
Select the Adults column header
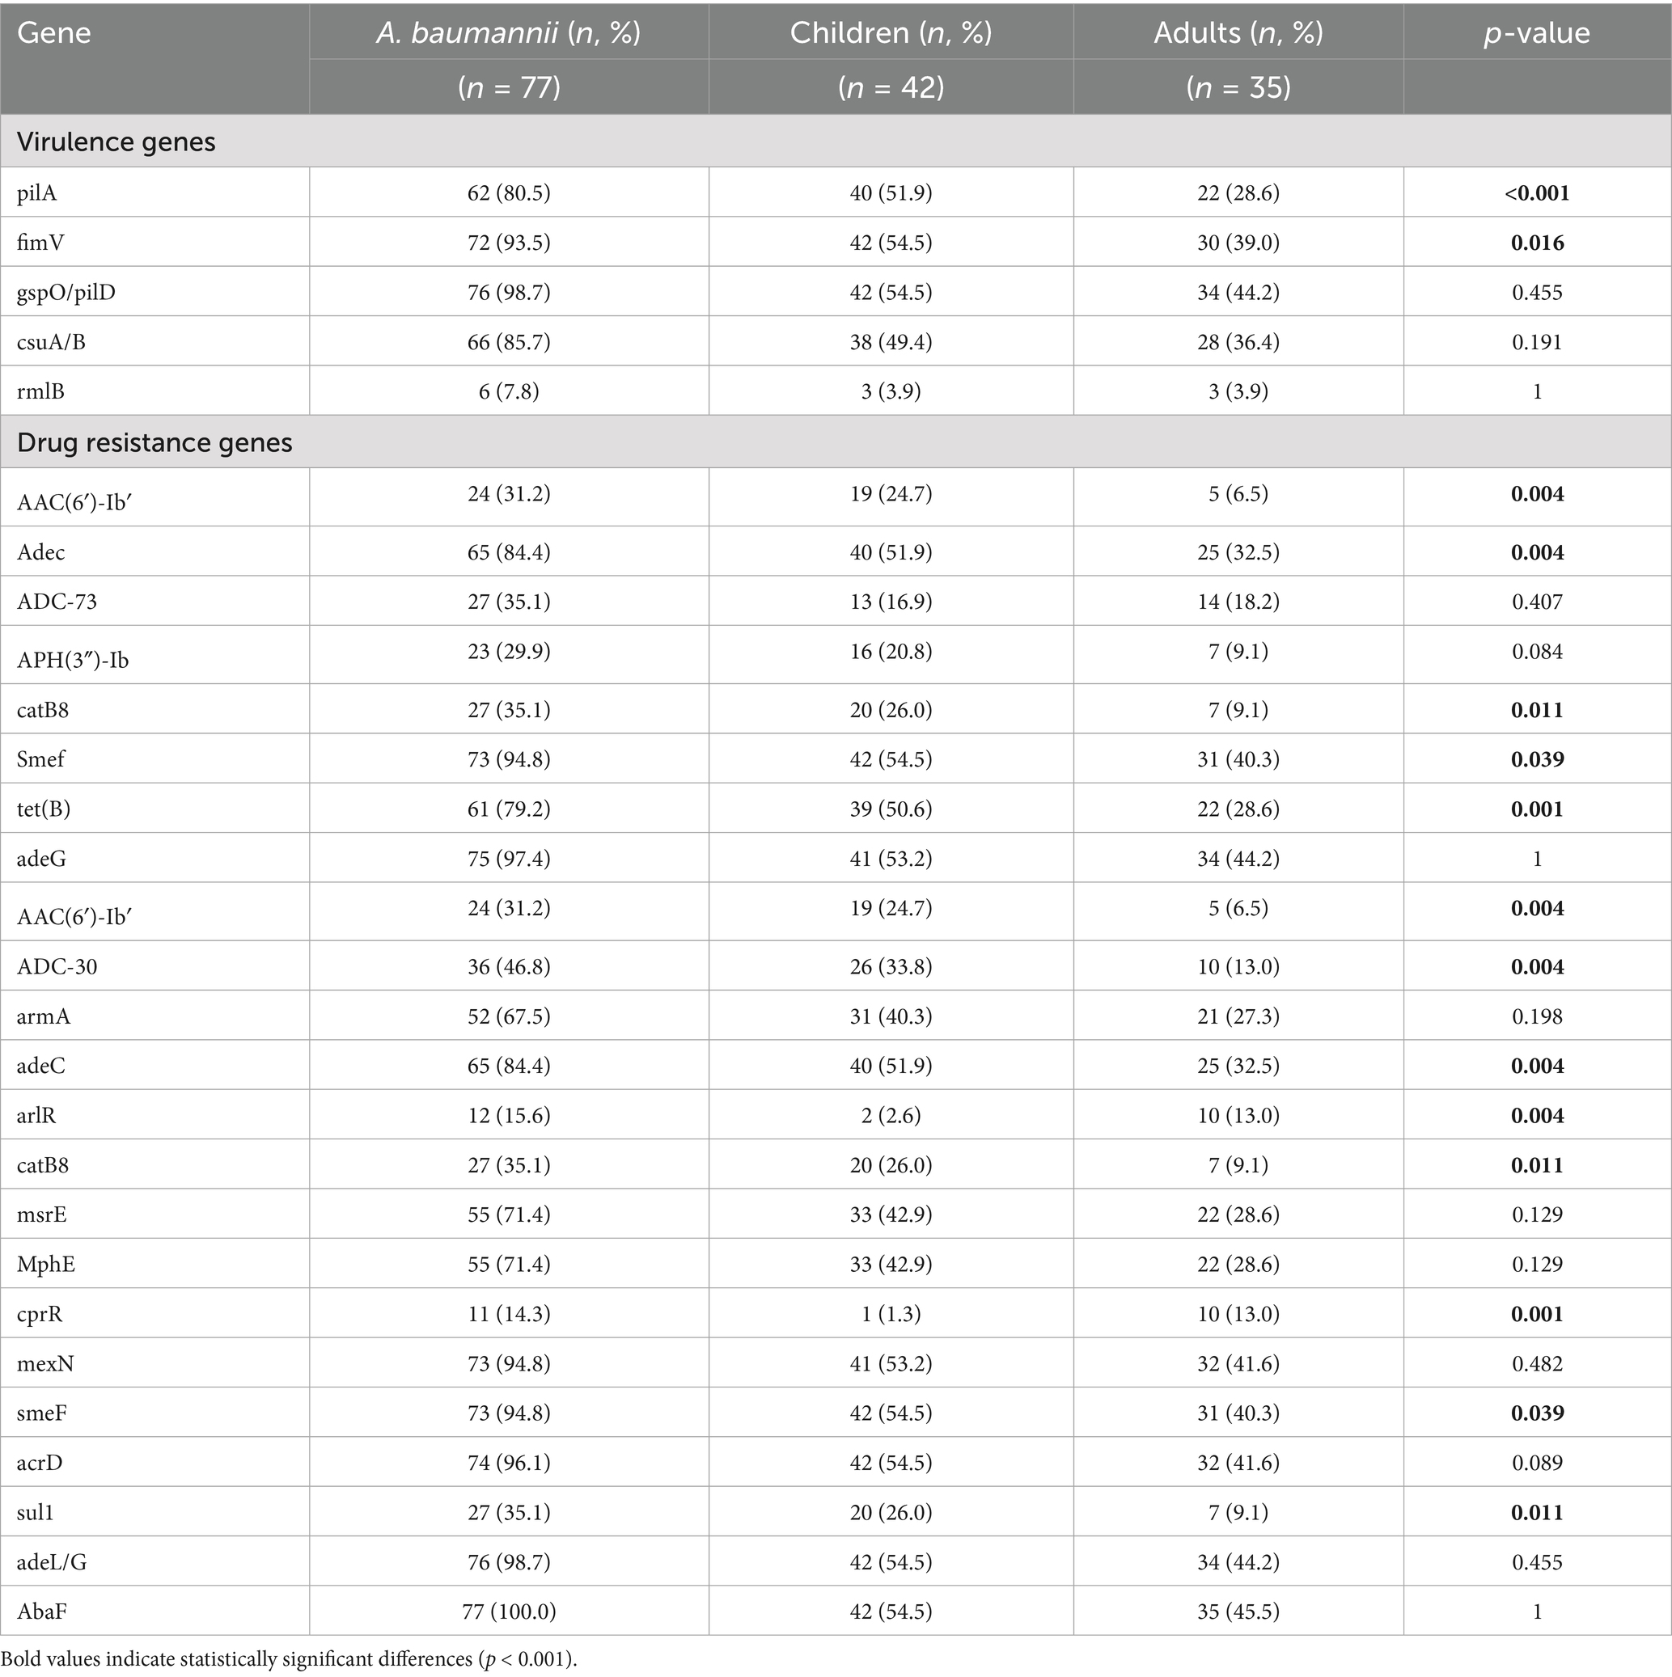coord(1238,34)
